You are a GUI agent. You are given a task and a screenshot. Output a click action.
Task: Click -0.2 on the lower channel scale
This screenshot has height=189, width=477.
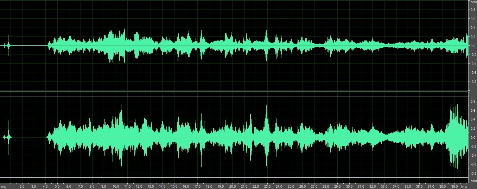pos(473,146)
